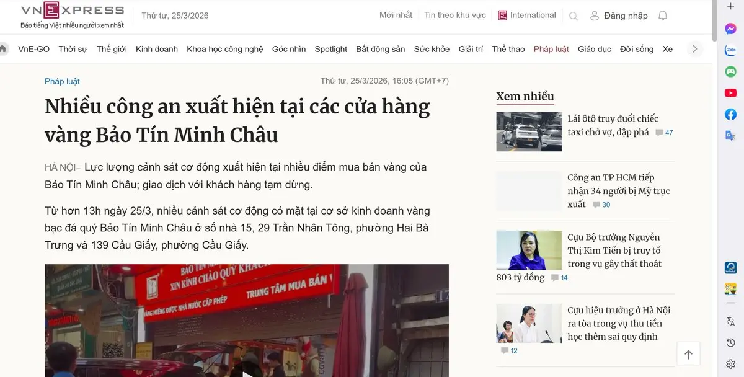
Task: Go to home via the house icon
Action: (2, 49)
